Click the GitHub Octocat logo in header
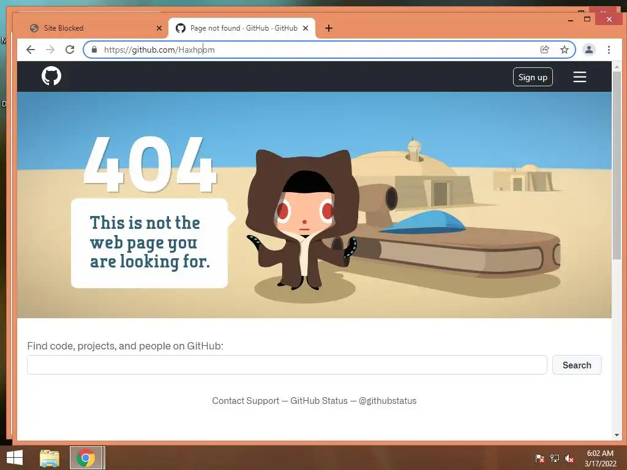This screenshot has width=627, height=470. tap(51, 76)
